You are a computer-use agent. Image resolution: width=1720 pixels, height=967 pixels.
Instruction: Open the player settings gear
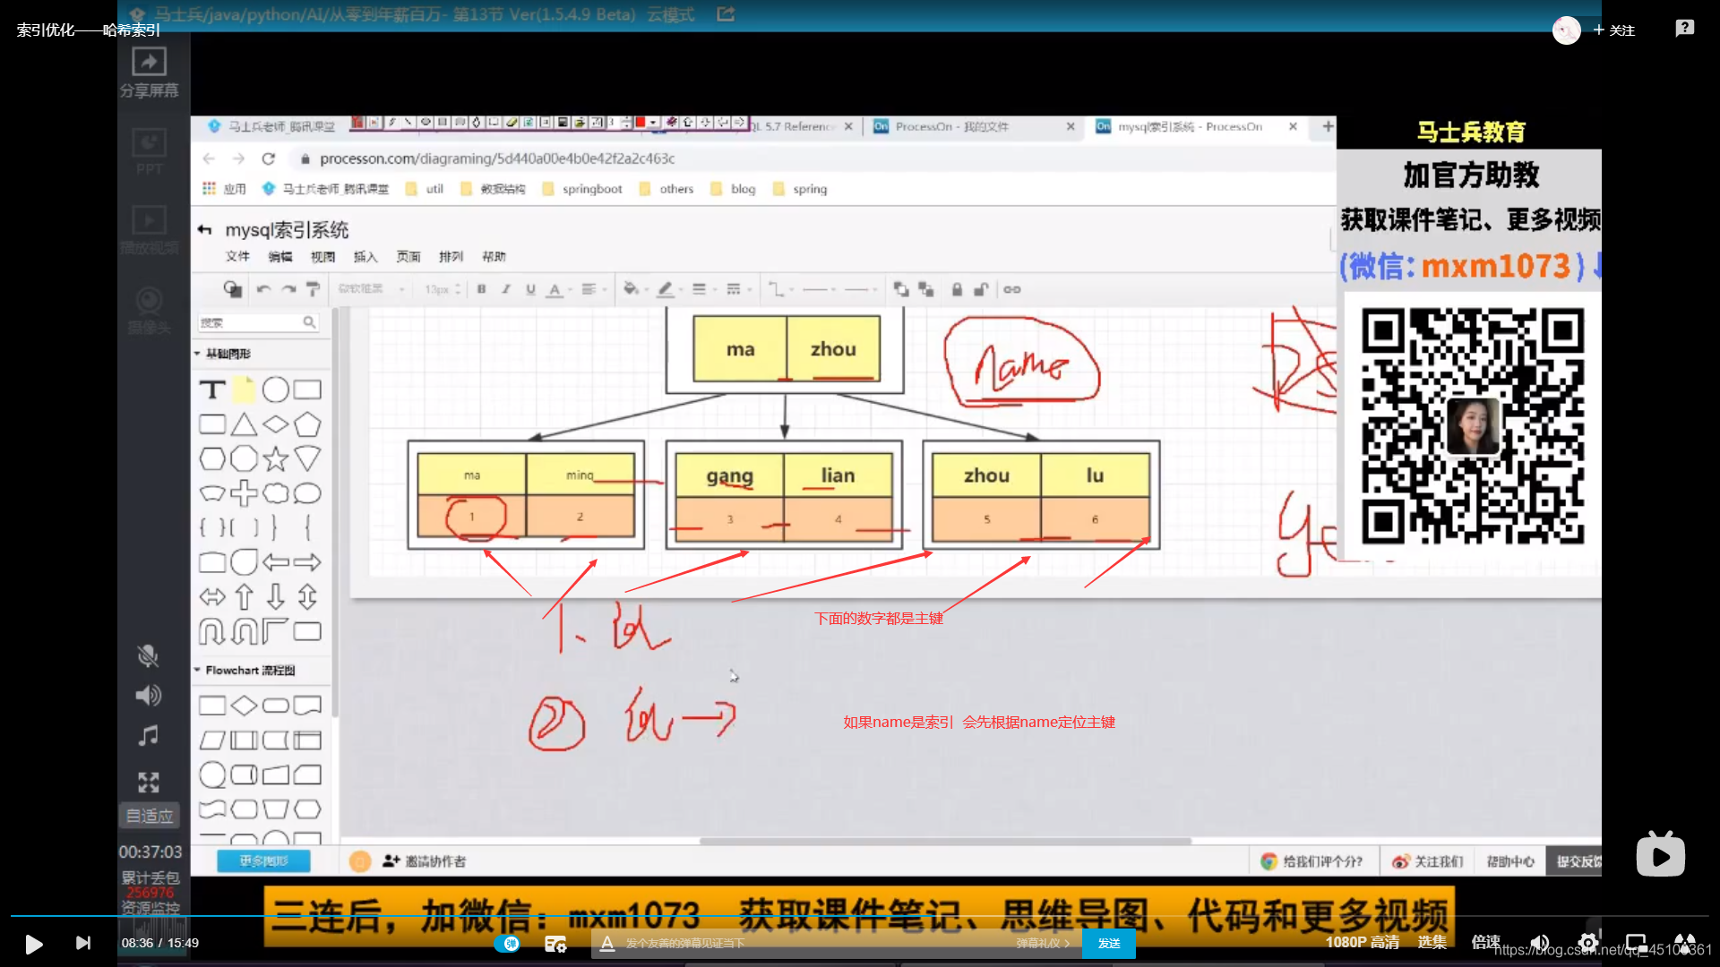click(x=1587, y=943)
